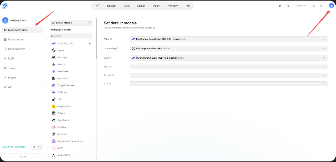Open the Agent tab
This screenshot has width=336, height=162.
tap(157, 6)
